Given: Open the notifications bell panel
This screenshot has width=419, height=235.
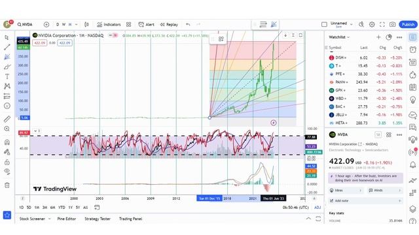Looking at the screenshot, I should pos(413,164).
